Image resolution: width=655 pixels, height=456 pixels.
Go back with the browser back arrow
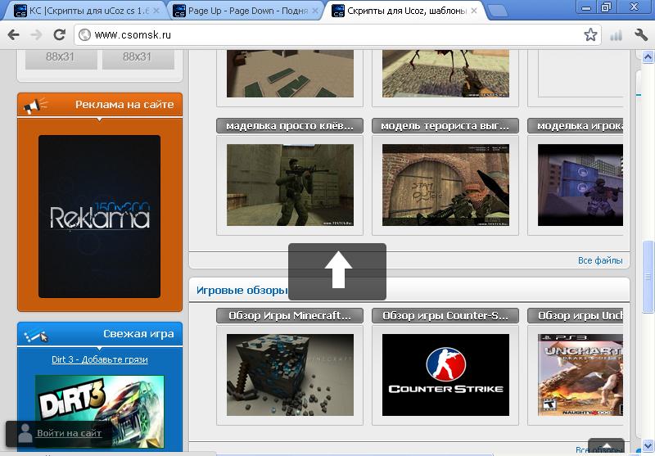tap(13, 34)
